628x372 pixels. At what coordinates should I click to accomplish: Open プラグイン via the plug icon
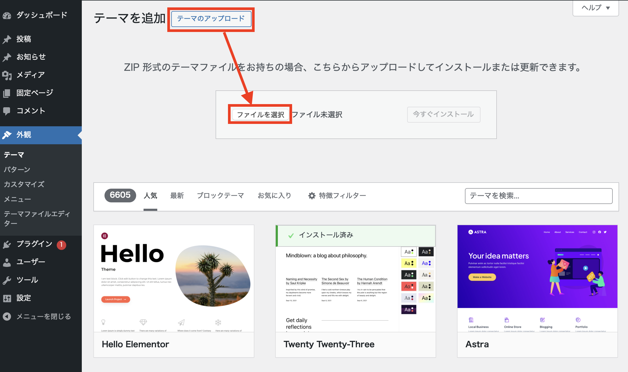(7, 244)
